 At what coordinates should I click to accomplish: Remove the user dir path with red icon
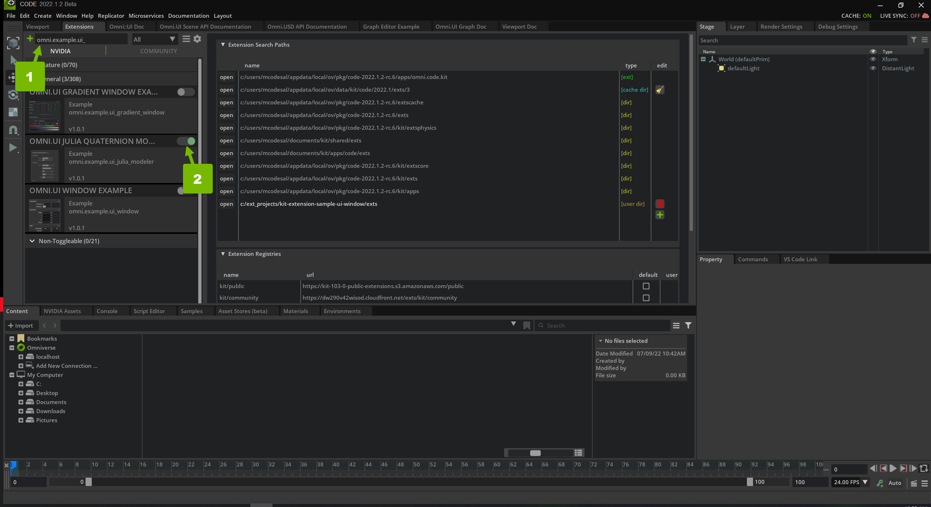coord(660,204)
